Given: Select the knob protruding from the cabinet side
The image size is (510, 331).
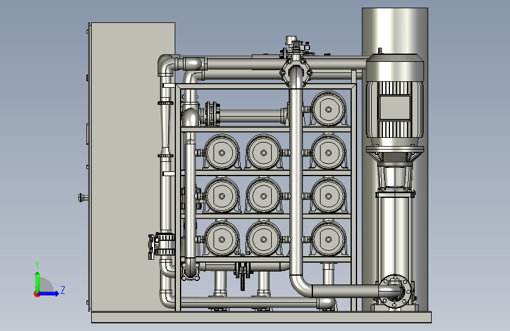Looking at the screenshot, I should click(x=83, y=197).
